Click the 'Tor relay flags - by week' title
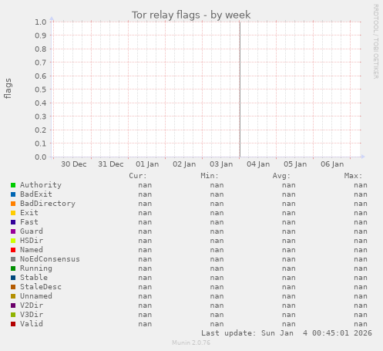 click(x=191, y=15)
